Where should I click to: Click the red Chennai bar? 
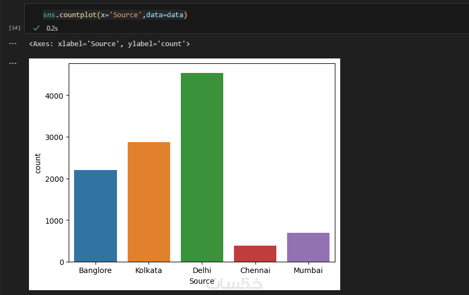tap(255, 254)
